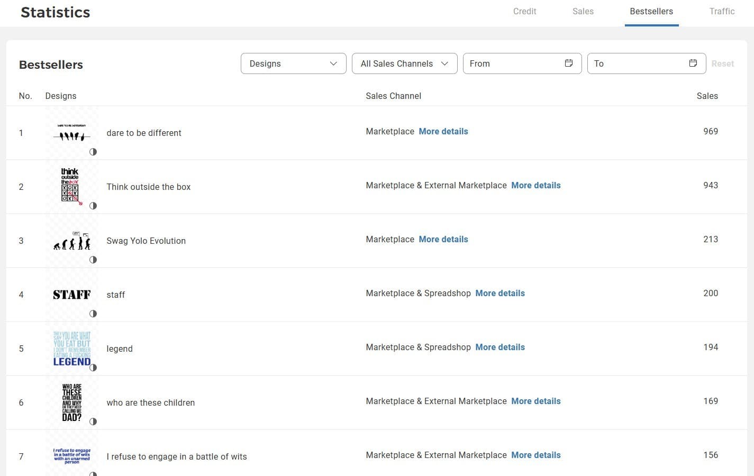
Task: Click the To date input field
Action: click(x=647, y=63)
